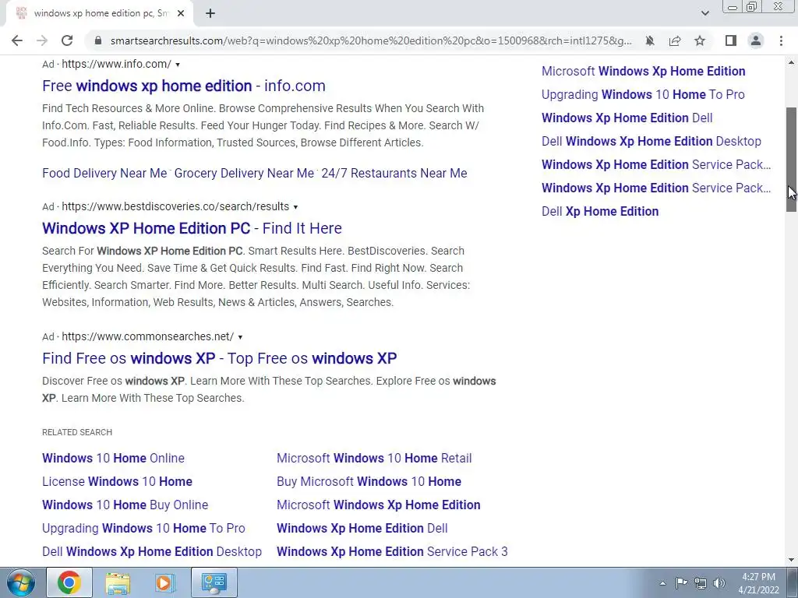Open the tab search dropdown
This screenshot has height=598, width=798.
point(704,14)
